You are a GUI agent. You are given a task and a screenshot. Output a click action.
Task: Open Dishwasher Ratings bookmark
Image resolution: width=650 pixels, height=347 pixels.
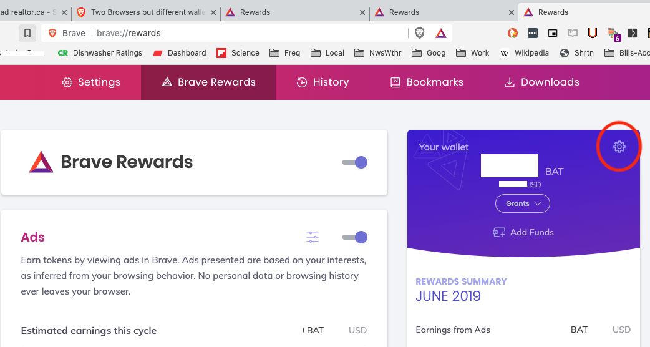(x=100, y=52)
